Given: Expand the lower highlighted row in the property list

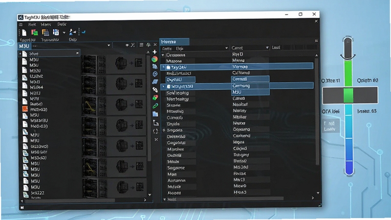Looking at the screenshot, I should point(164,87).
